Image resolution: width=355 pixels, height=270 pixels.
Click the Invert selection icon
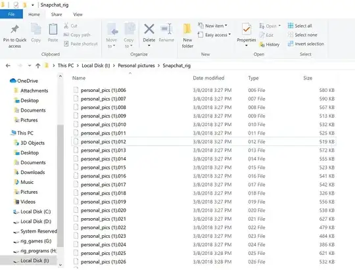291,43
